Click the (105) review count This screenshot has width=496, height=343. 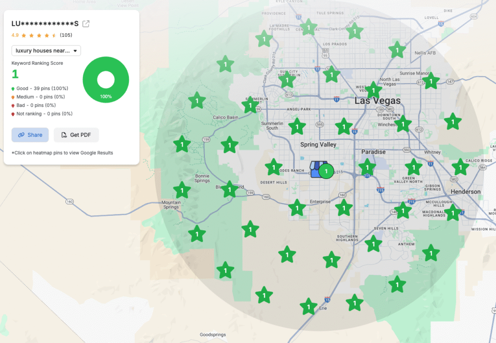(66, 35)
